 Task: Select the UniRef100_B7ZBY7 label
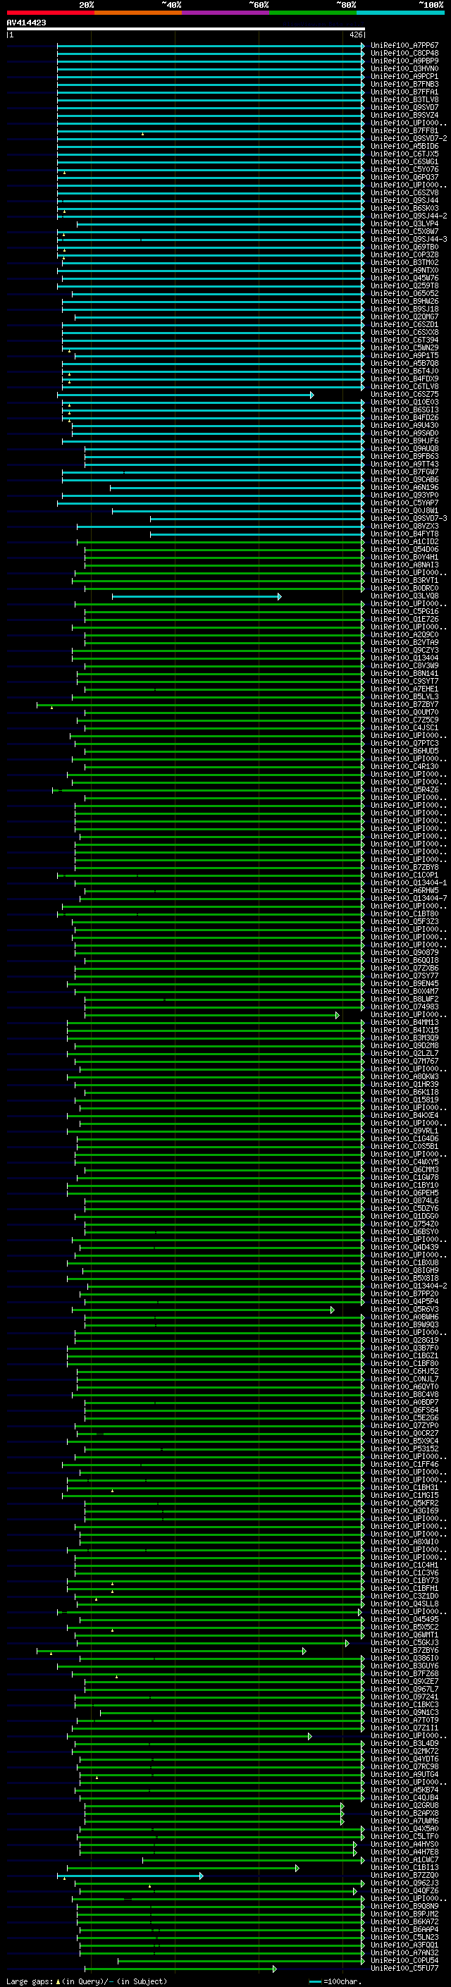pyautogui.click(x=404, y=704)
